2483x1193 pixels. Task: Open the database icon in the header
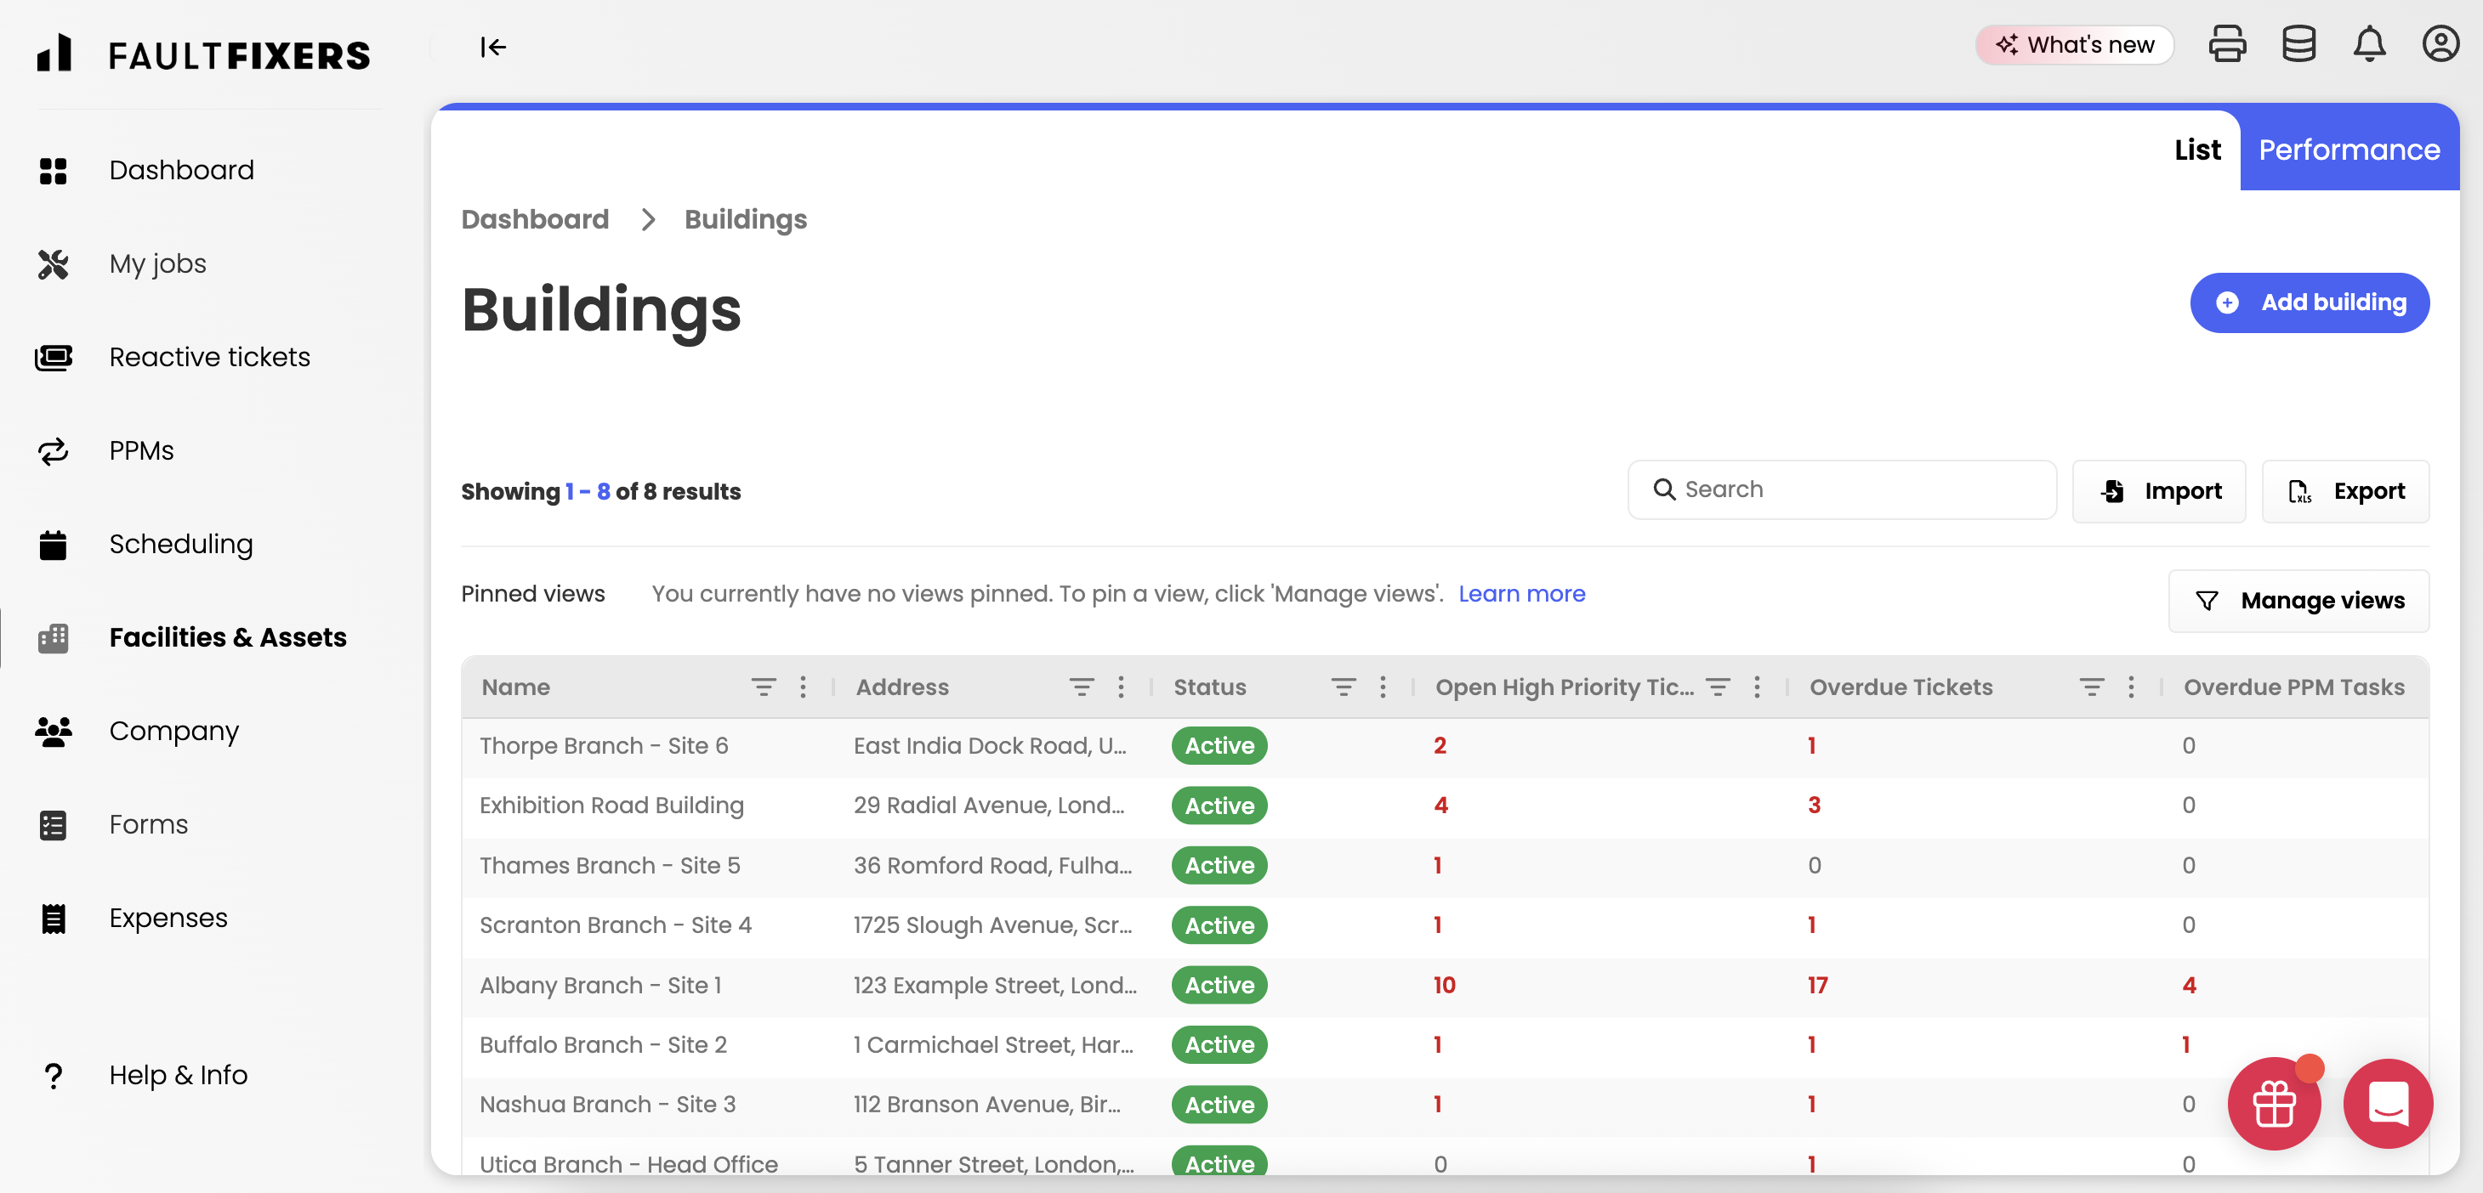[2298, 44]
